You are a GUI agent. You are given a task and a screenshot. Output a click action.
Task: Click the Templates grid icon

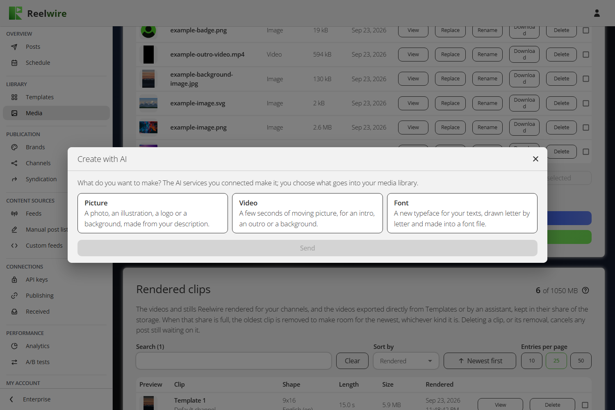point(14,97)
